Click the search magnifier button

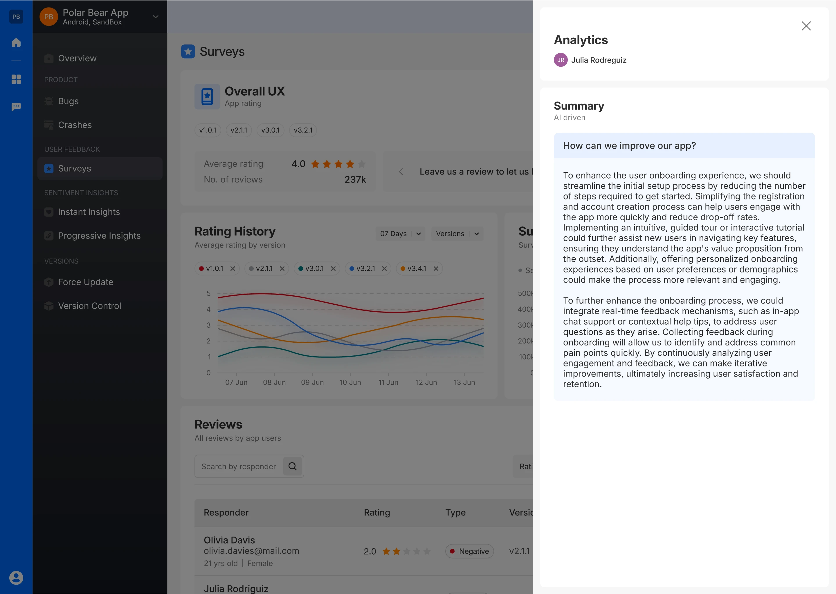(293, 466)
